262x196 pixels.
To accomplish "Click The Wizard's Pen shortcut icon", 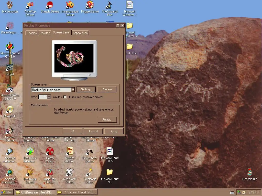I will pyautogui.click(x=110, y=5).
